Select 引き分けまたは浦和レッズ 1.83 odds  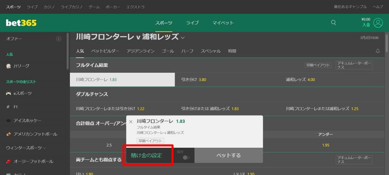click(227, 108)
